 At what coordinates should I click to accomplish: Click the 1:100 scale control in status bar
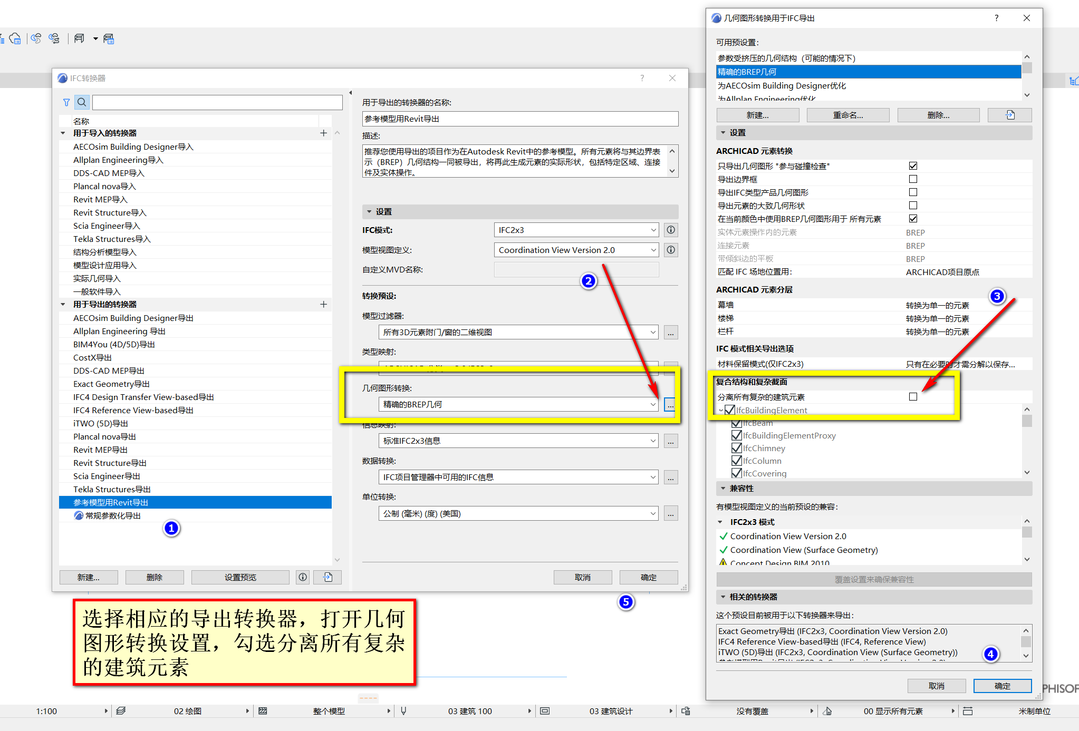(46, 711)
